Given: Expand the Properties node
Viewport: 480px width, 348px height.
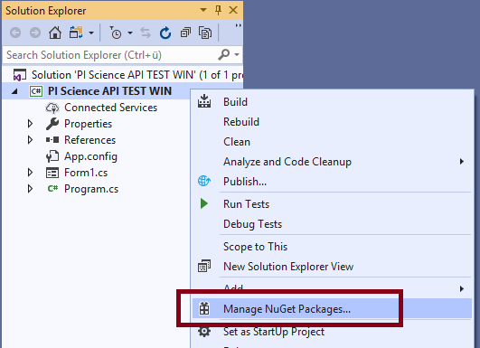Looking at the screenshot, I should tap(30, 124).
